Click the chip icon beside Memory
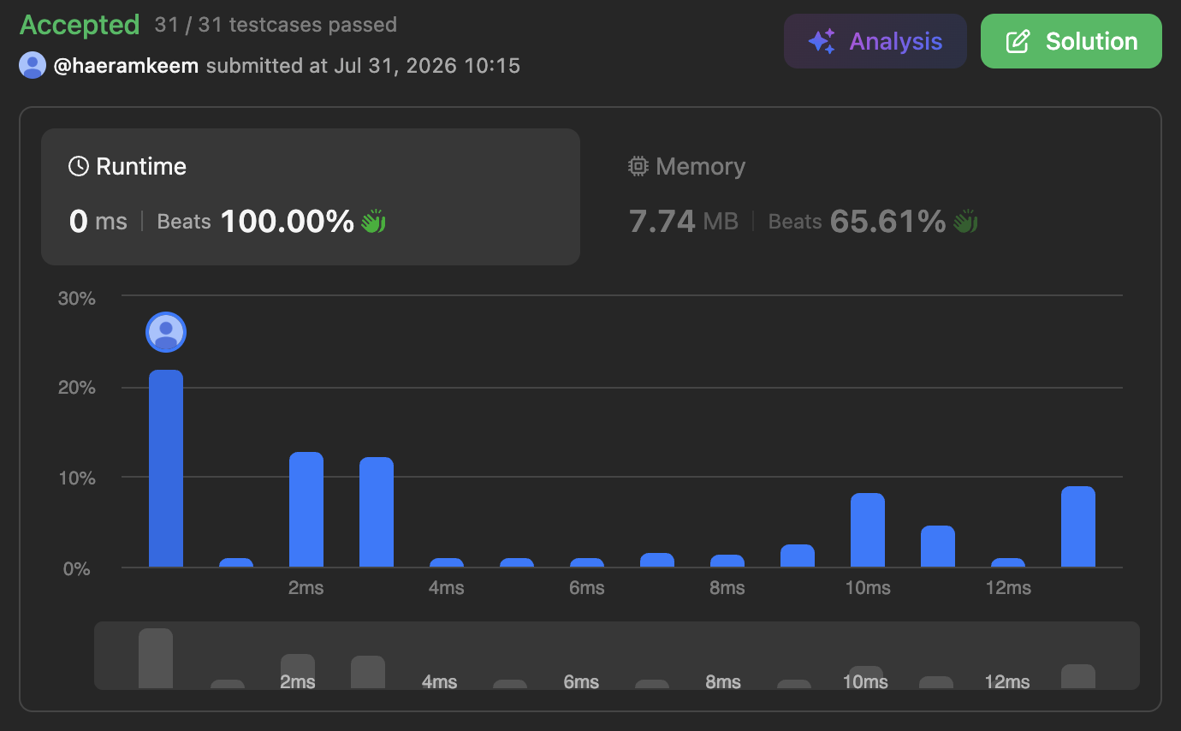The width and height of the screenshot is (1181, 731). (638, 166)
